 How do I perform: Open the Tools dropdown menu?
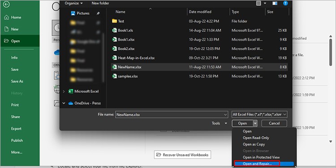pos(219,123)
